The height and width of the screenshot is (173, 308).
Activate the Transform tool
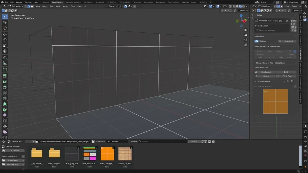point(5,51)
